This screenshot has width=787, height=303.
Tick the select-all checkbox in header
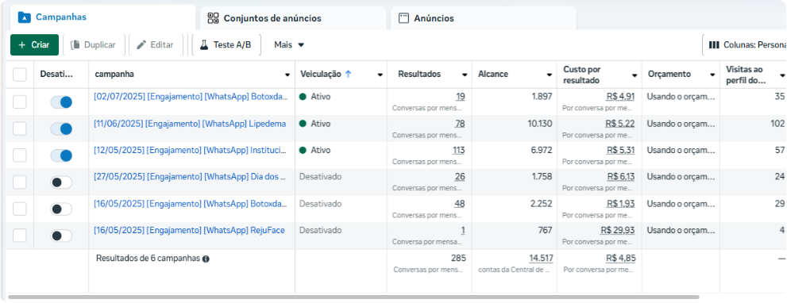pos(20,75)
